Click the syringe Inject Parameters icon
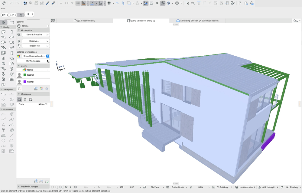 53,3
